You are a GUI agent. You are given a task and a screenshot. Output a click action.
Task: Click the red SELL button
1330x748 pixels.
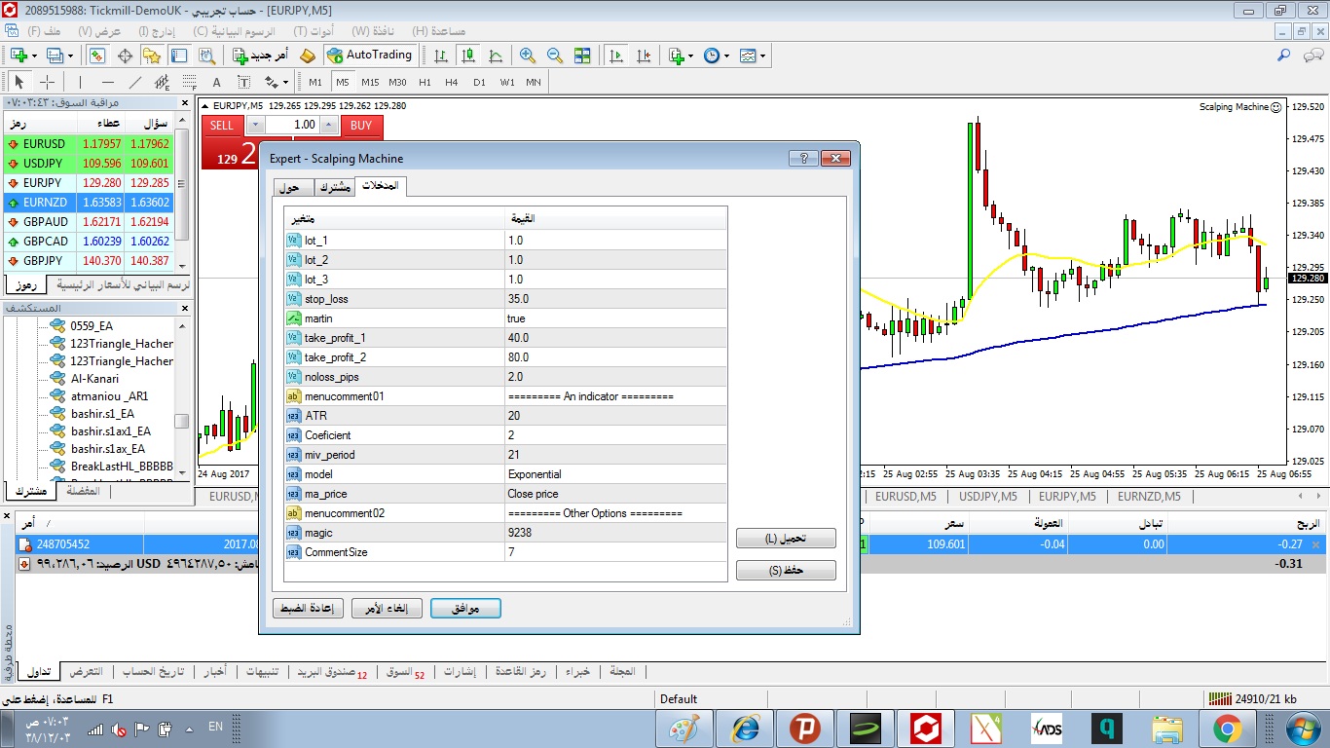tap(222, 125)
